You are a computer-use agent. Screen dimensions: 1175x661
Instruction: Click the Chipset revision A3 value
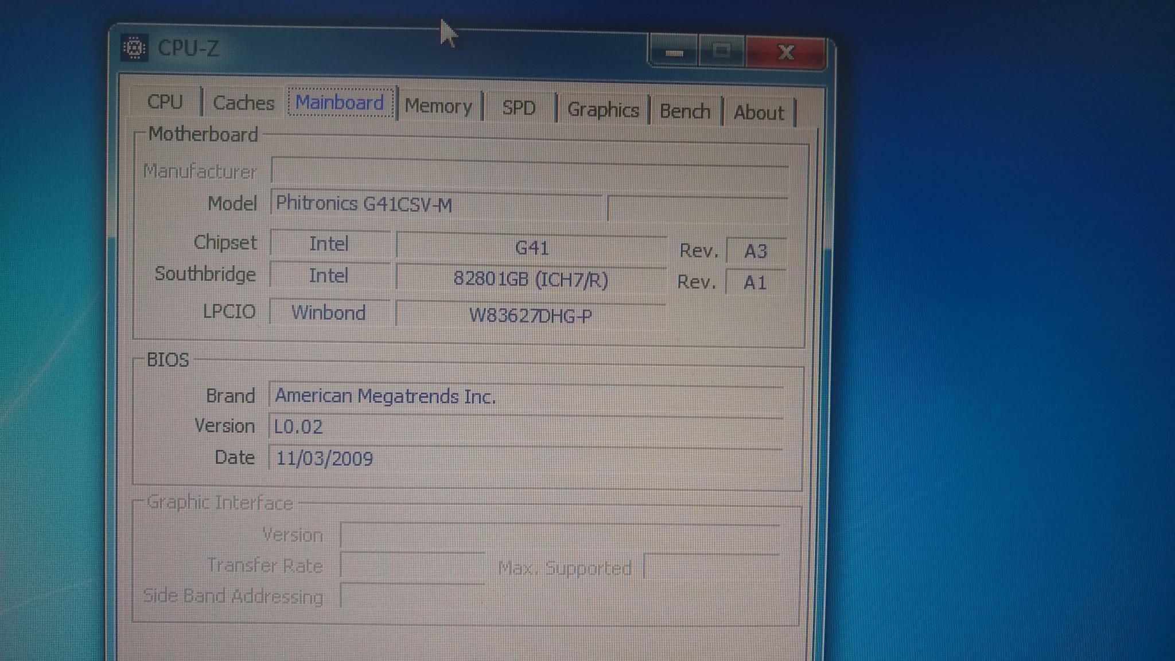756,251
